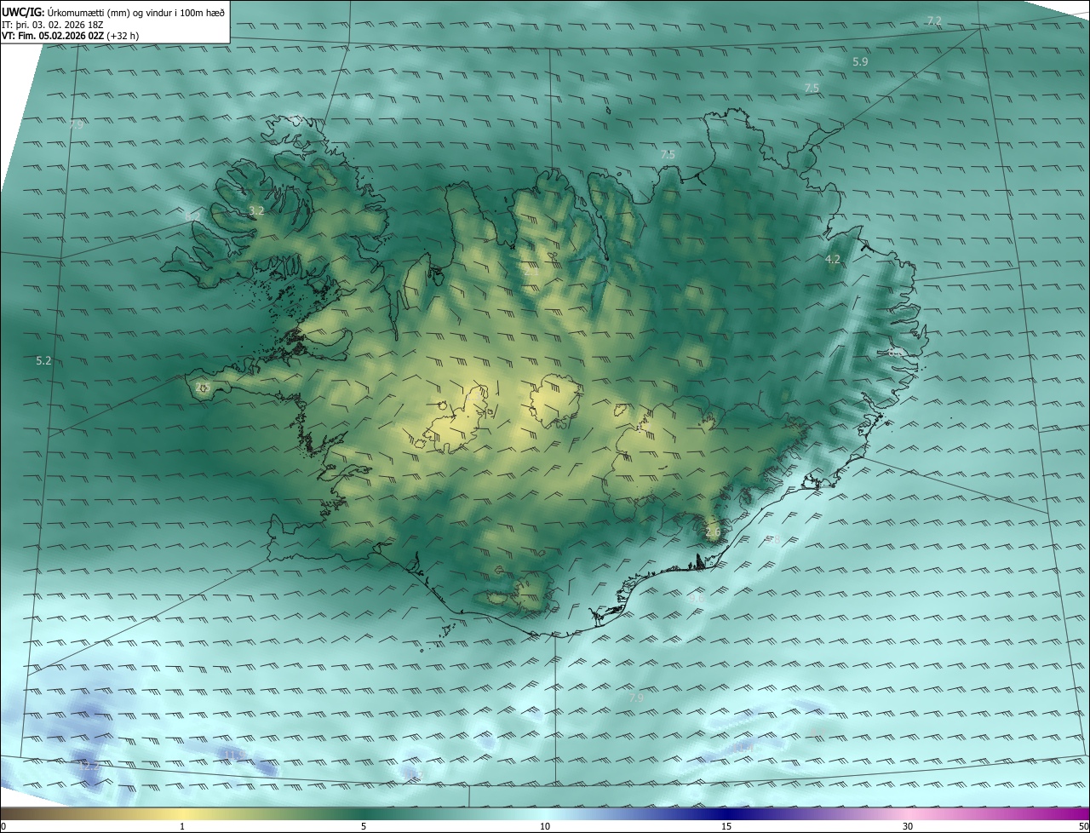This screenshot has width=1090, height=833.
Task: Click the '0' label on the color scale
Action: (x=3, y=826)
